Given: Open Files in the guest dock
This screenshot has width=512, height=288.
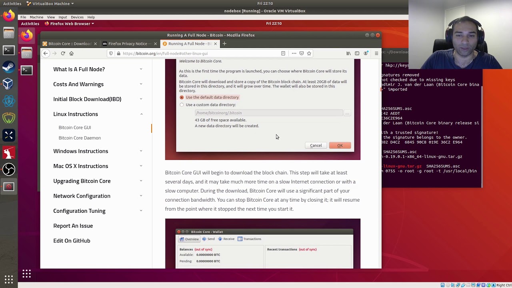Looking at the screenshot, I should [x=26, y=53].
